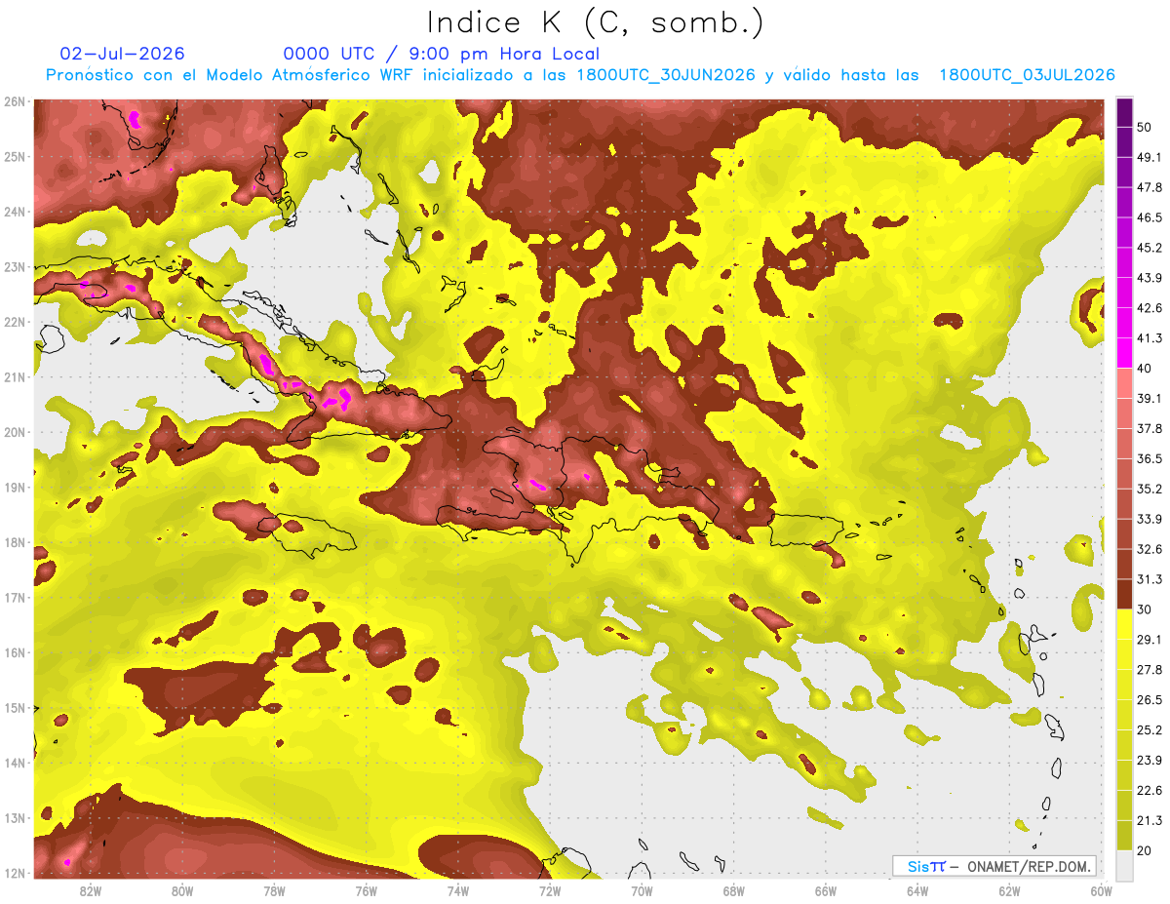Click the colorbar value "50"
The height and width of the screenshot is (904, 1170).
coord(1147,127)
